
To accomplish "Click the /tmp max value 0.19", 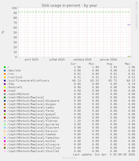I will pos(132,84).
